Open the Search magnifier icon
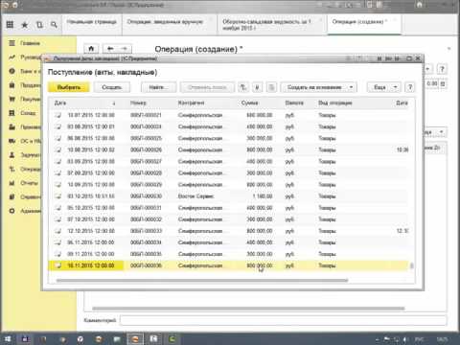This screenshot has height=345, width=460. tap(54, 25)
